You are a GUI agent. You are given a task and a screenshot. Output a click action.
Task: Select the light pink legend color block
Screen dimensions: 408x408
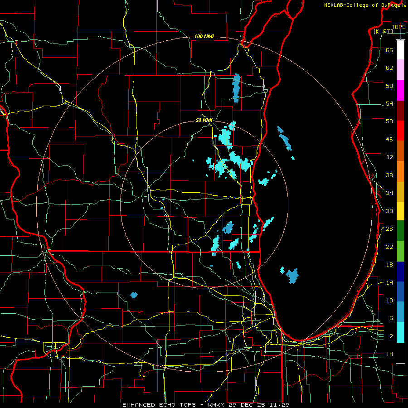pyautogui.click(x=400, y=69)
